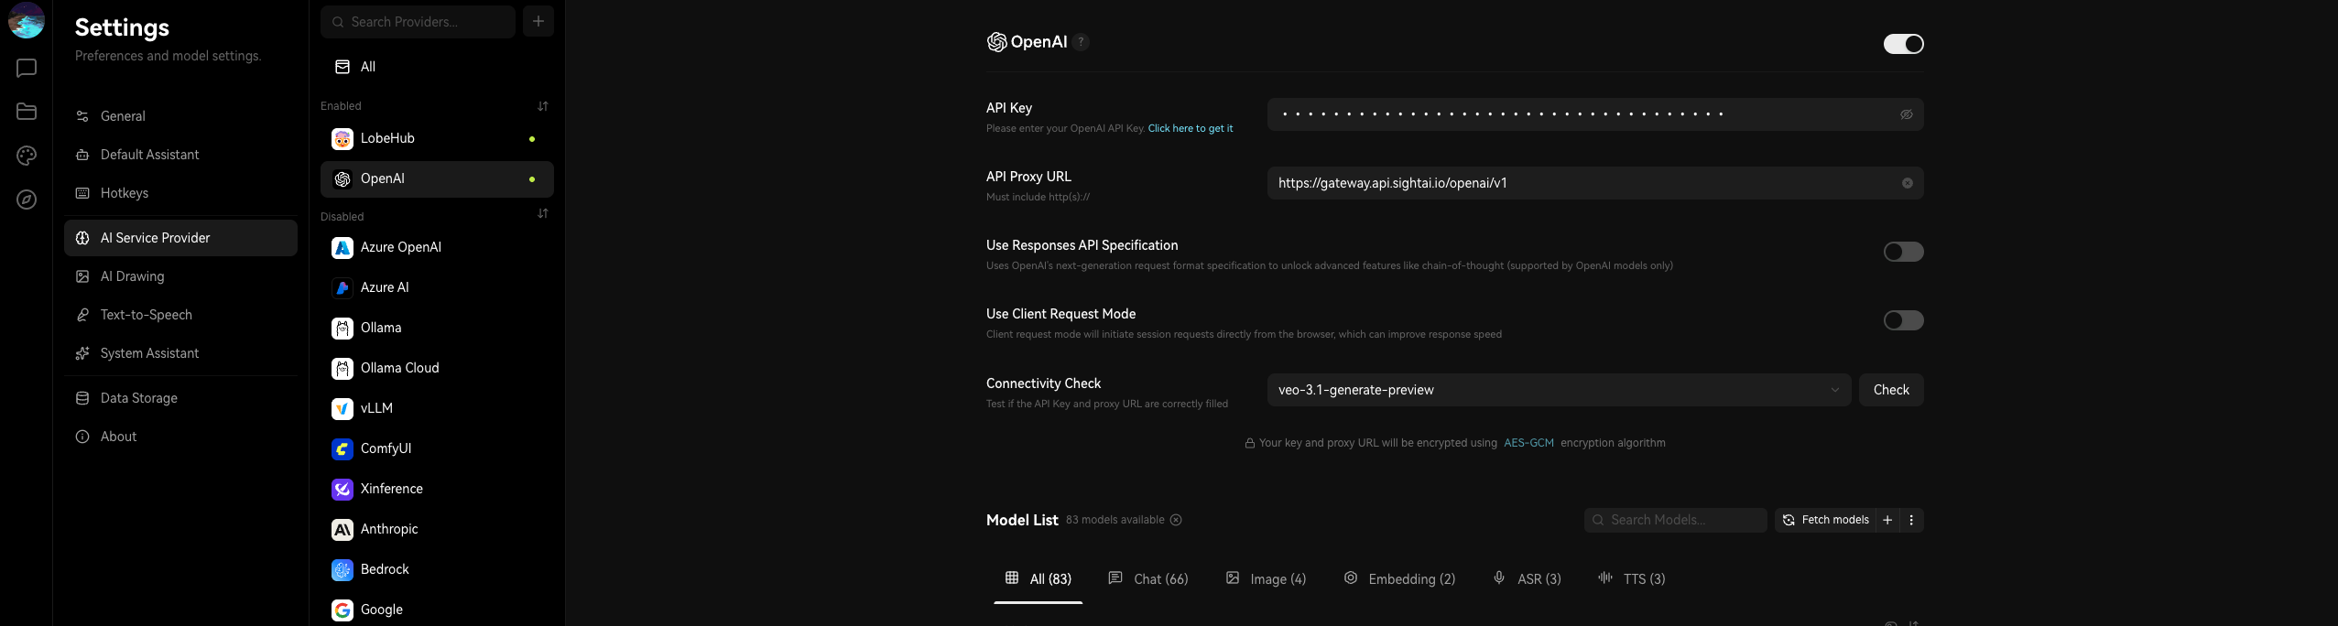This screenshot has height=626, width=2338.
Task: Turn on Use Client Request Mode
Action: click(x=1903, y=320)
